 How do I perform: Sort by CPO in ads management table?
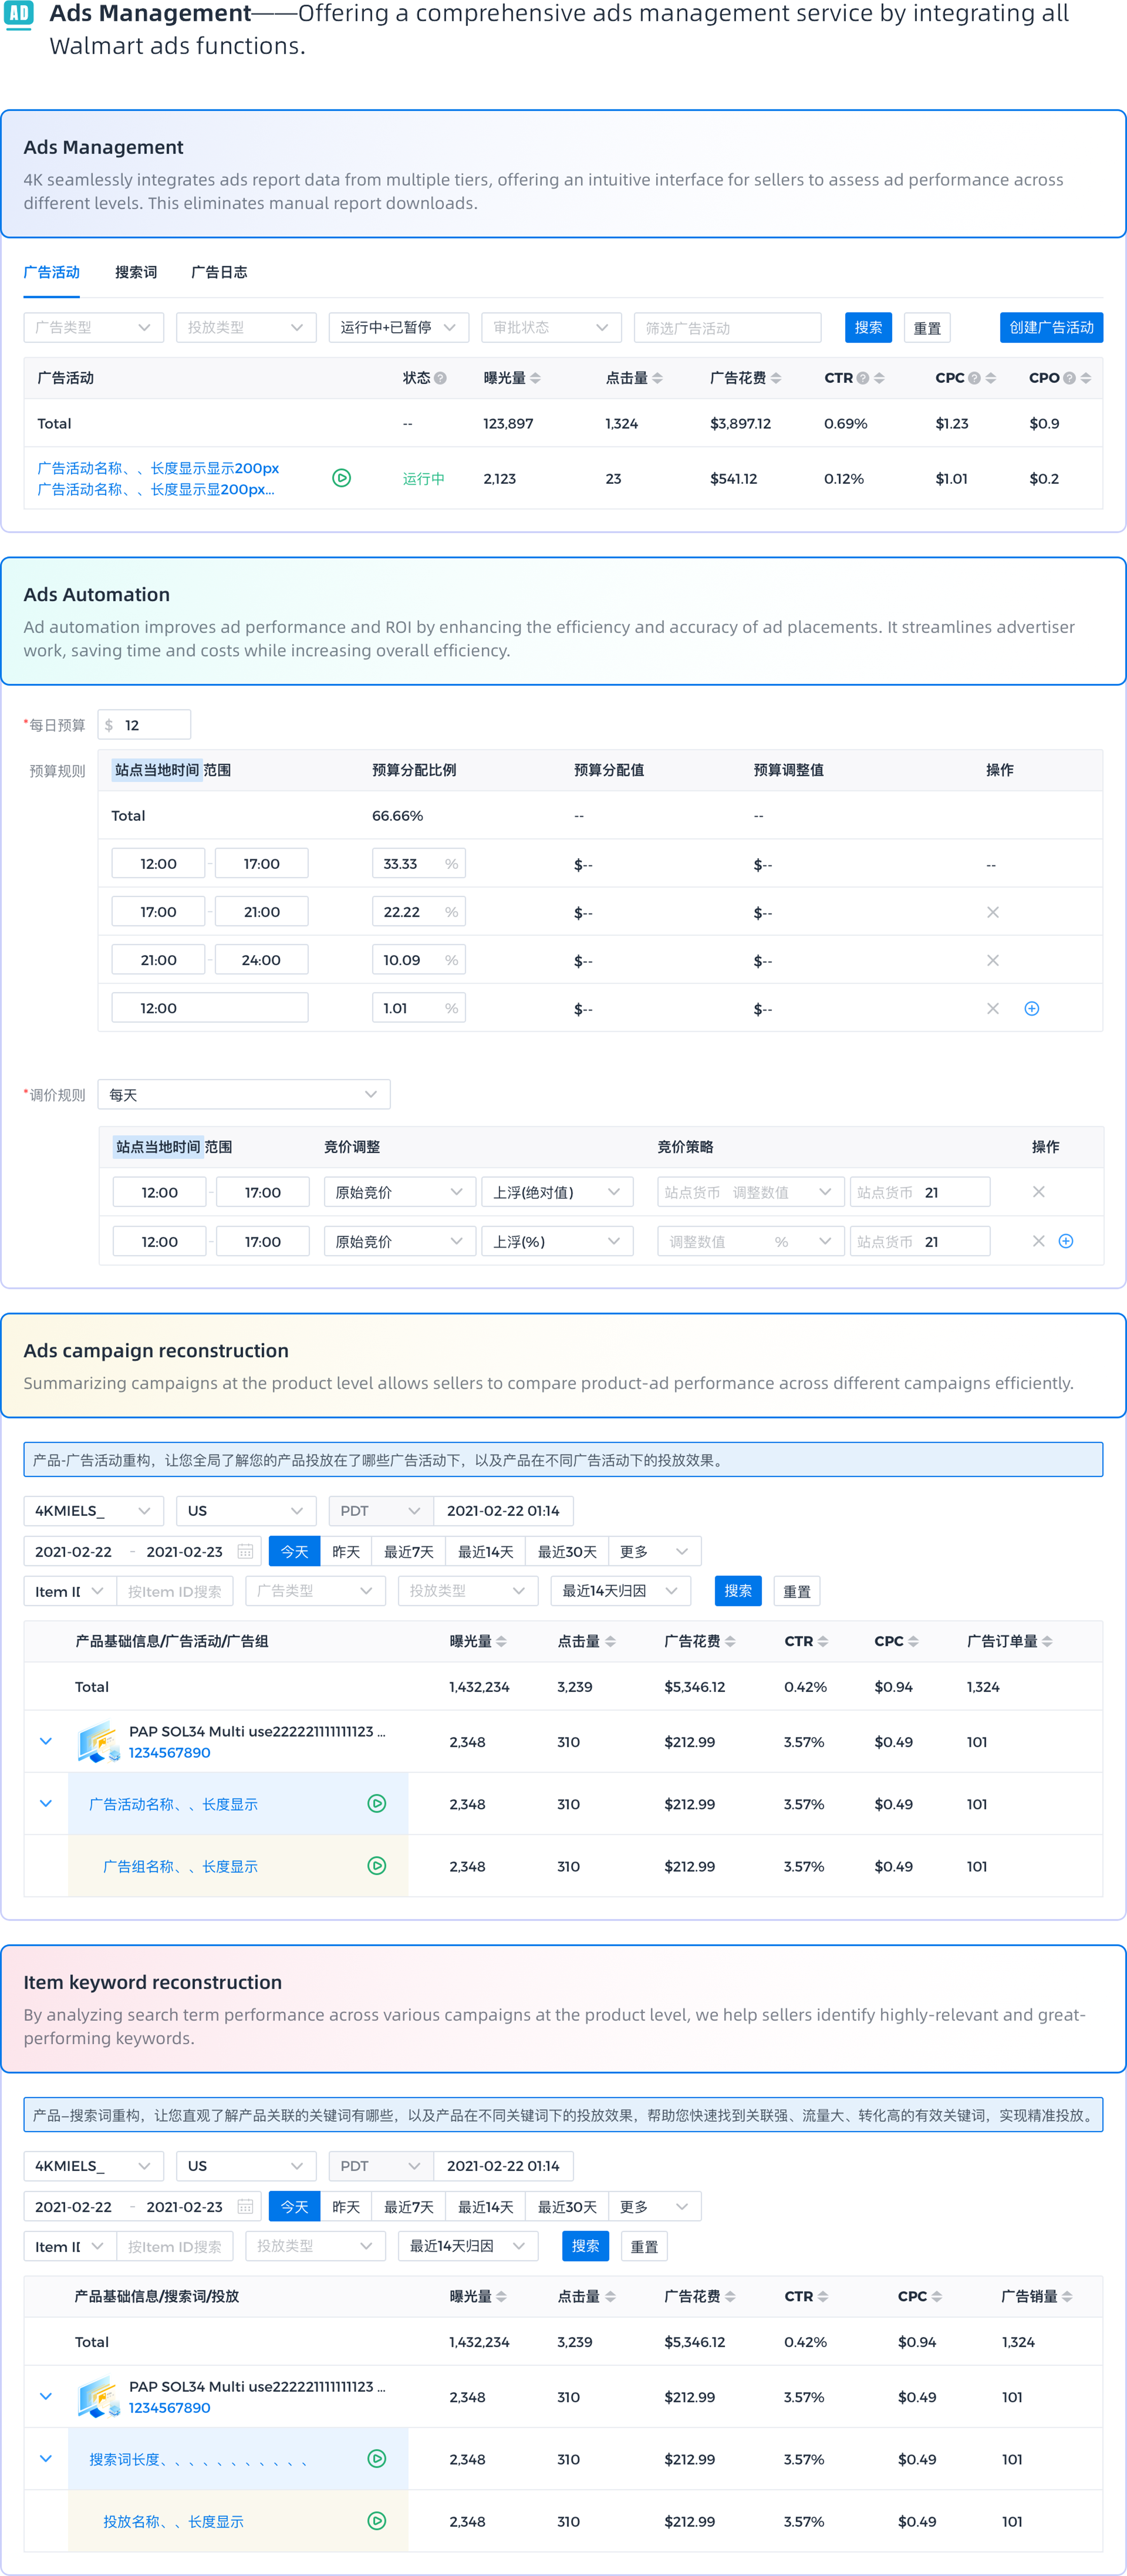pos(1086,378)
